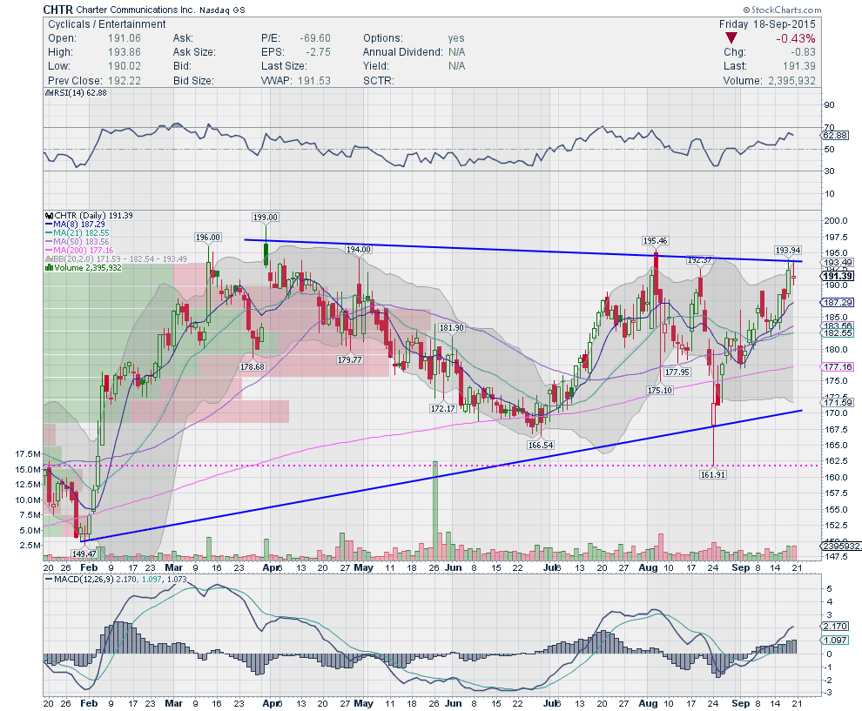Viewport: 862px width, 711px height.
Task: Click the 175.10 price low label
Action: click(x=660, y=390)
